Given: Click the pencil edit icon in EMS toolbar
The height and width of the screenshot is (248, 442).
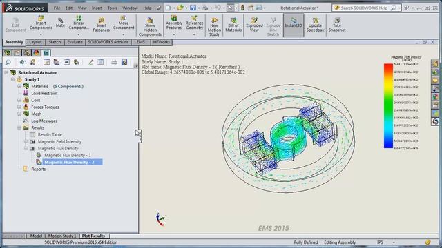Looking at the screenshot, I should pos(90,62).
